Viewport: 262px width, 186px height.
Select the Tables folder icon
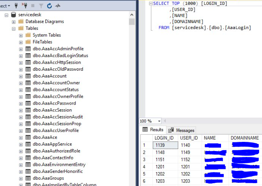(x=21, y=28)
